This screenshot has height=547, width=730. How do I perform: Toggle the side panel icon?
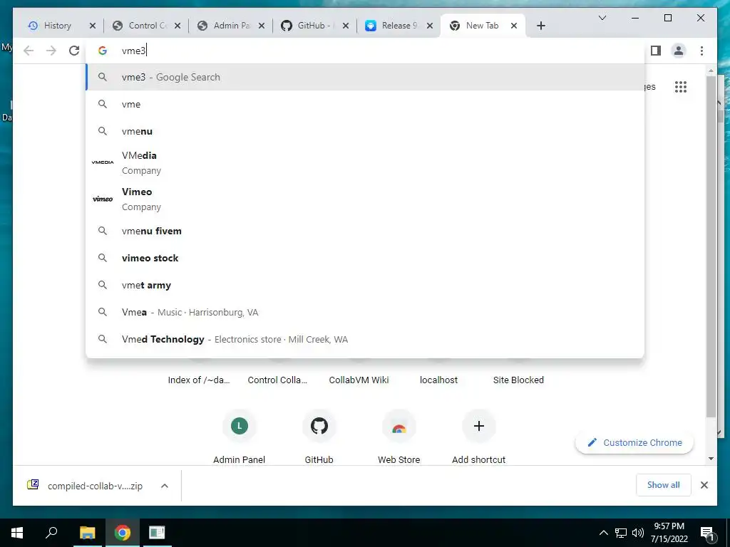coord(656,51)
